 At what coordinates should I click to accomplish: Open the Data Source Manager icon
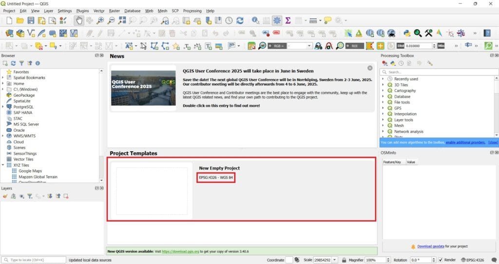(x=9, y=33)
